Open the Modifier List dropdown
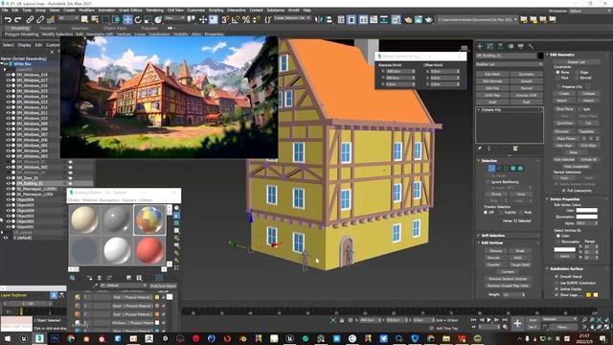613x345 pixels. click(x=510, y=64)
